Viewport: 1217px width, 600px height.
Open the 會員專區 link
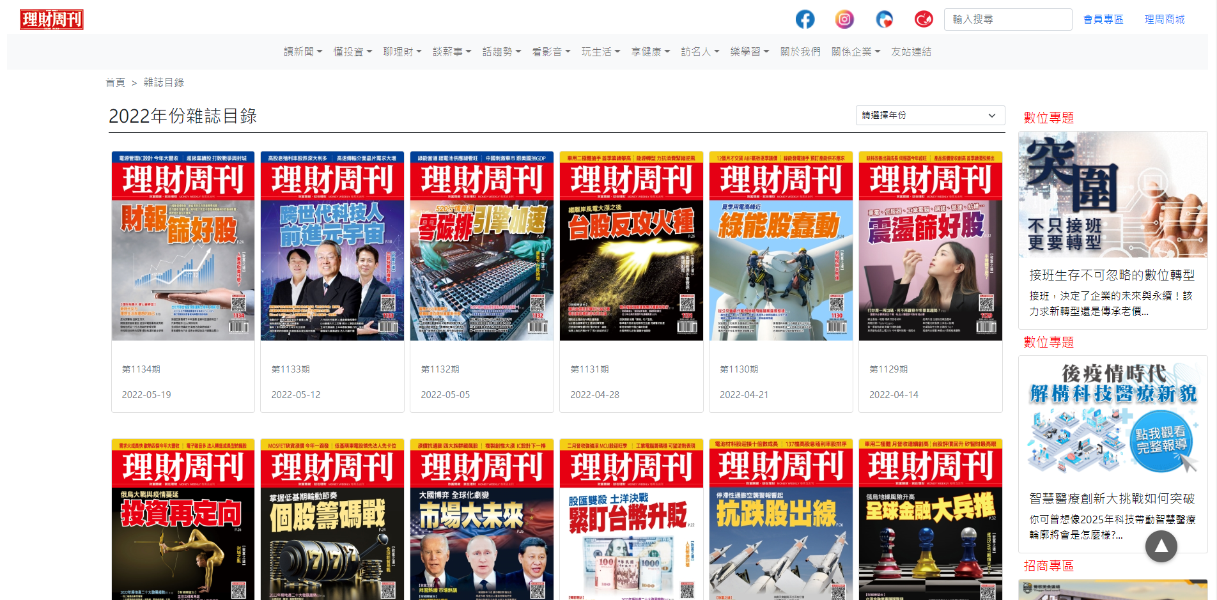point(1103,19)
